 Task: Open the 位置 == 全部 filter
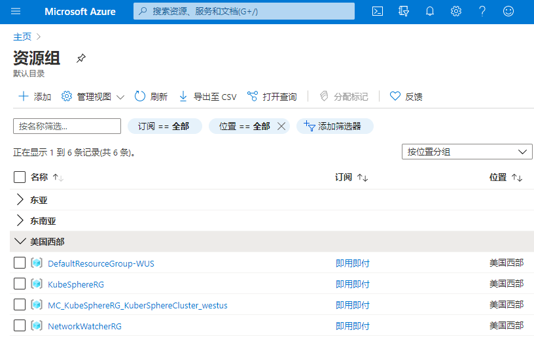244,127
